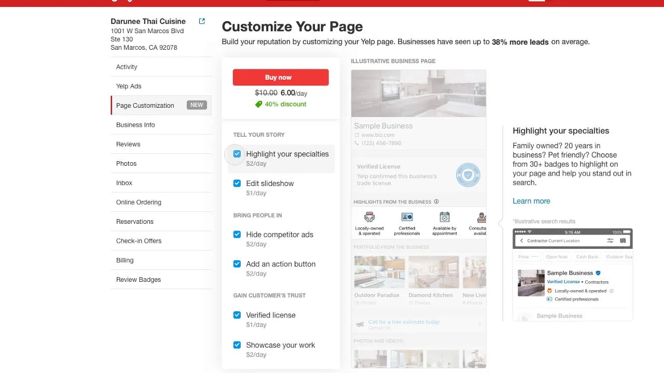
Task: Uncheck the Showcase your work checkbox
Action: tap(237, 345)
